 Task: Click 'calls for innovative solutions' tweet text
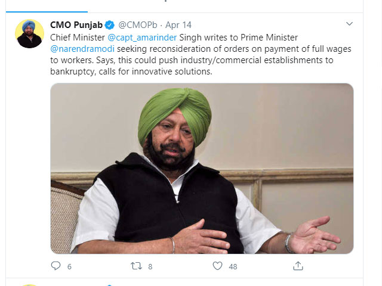click(155, 71)
